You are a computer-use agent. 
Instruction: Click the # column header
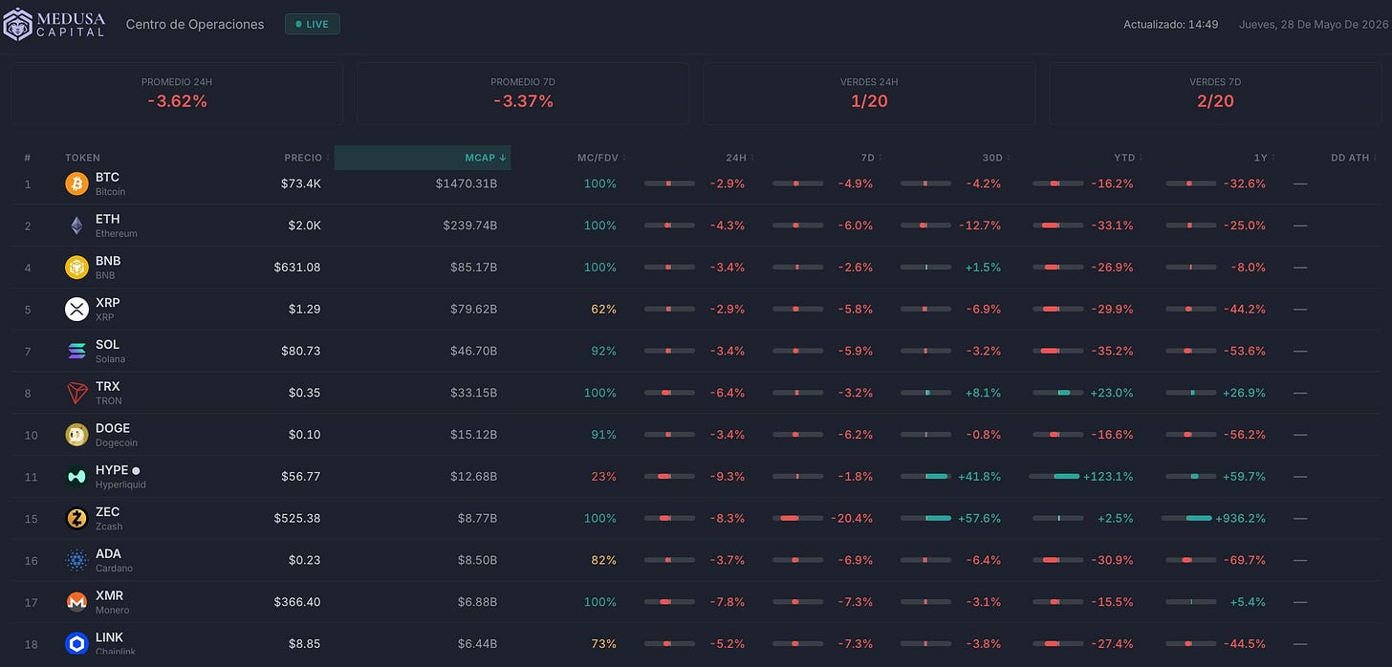[x=28, y=158]
